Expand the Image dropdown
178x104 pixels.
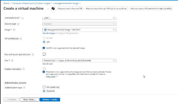pyautogui.click(x=79, y=30)
